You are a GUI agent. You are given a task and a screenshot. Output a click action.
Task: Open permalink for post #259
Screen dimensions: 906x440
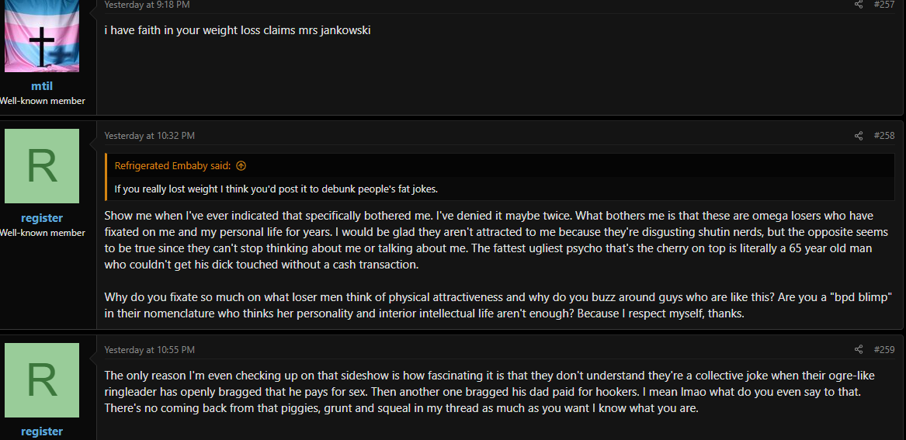point(884,349)
